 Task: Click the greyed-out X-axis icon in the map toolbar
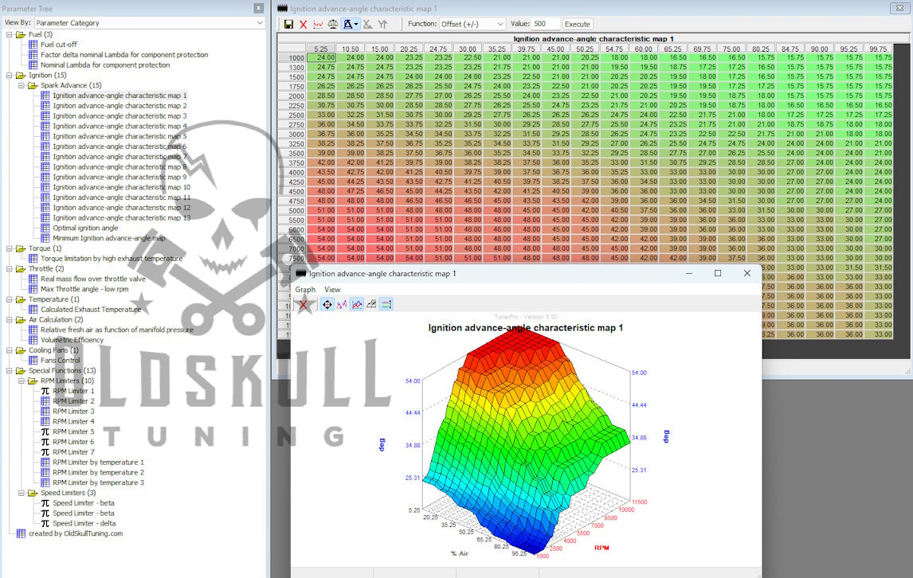(367, 25)
